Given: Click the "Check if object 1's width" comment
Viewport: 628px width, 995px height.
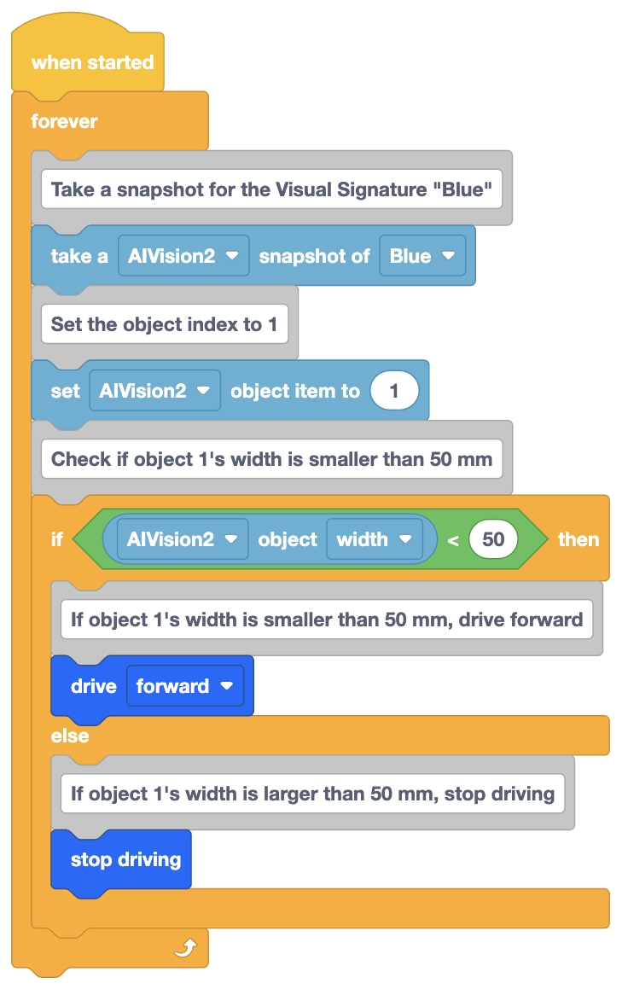Looking at the screenshot, I should (x=271, y=459).
